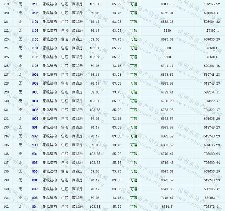Open room 804 link
The image size is (225, 211).
[x=35, y=206]
